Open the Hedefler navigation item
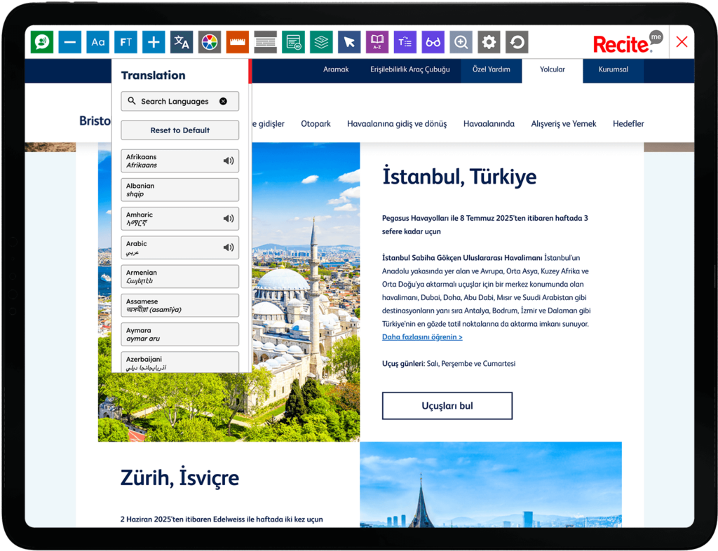The image size is (718, 551). click(628, 123)
